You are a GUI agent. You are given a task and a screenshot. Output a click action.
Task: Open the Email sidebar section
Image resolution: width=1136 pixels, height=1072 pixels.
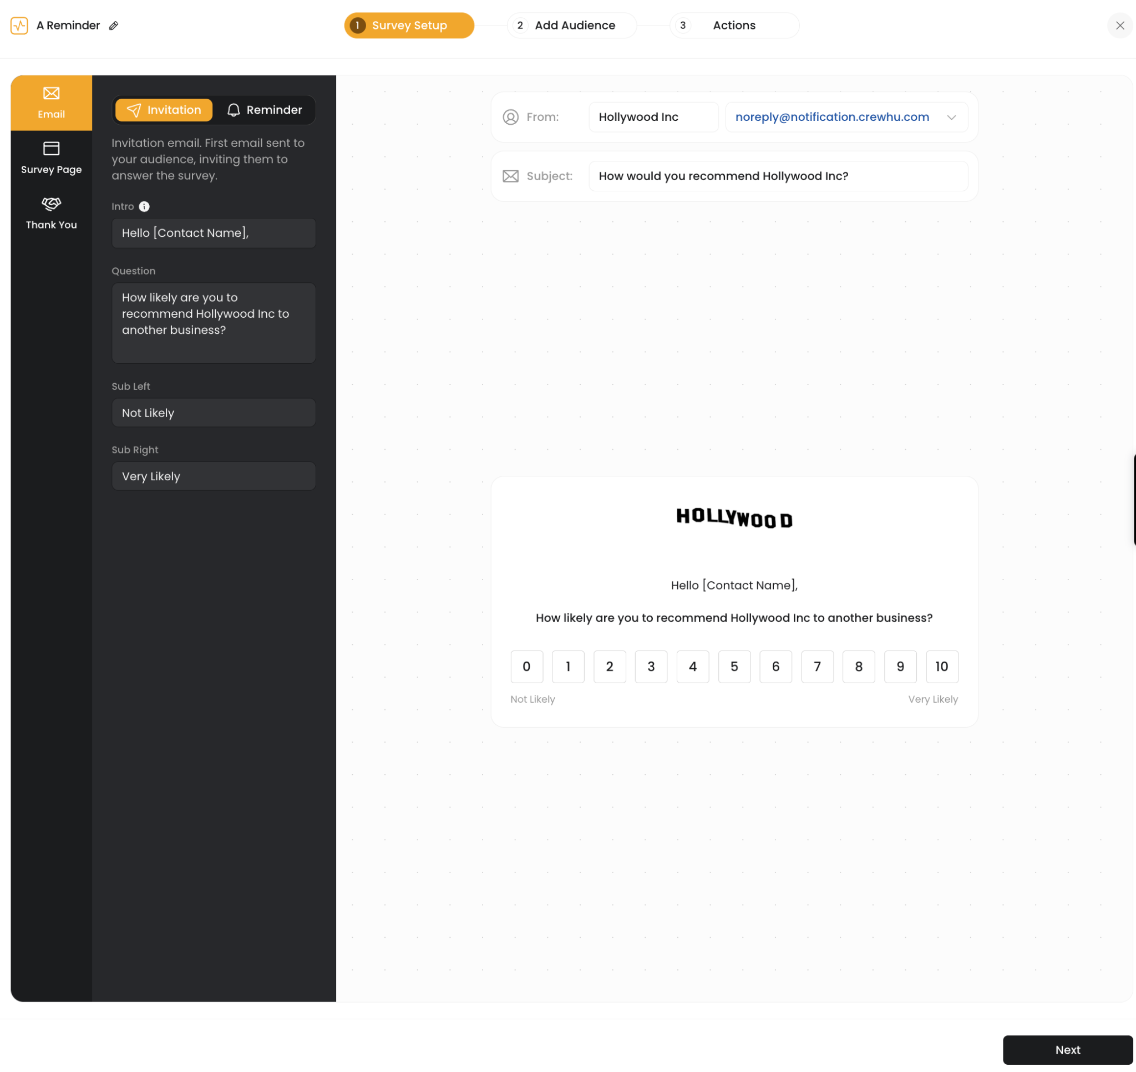pyautogui.click(x=52, y=103)
